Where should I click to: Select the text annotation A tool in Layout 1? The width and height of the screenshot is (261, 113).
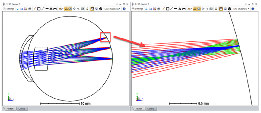pyautogui.click(x=51, y=9)
